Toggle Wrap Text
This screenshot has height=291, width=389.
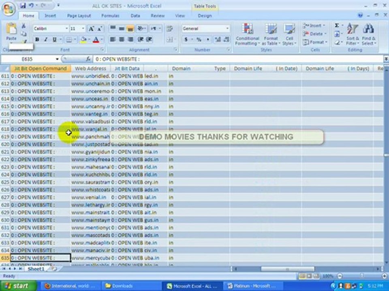click(170, 28)
